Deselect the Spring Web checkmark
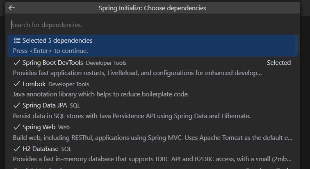The width and height of the screenshot is (310, 169). [x=17, y=127]
